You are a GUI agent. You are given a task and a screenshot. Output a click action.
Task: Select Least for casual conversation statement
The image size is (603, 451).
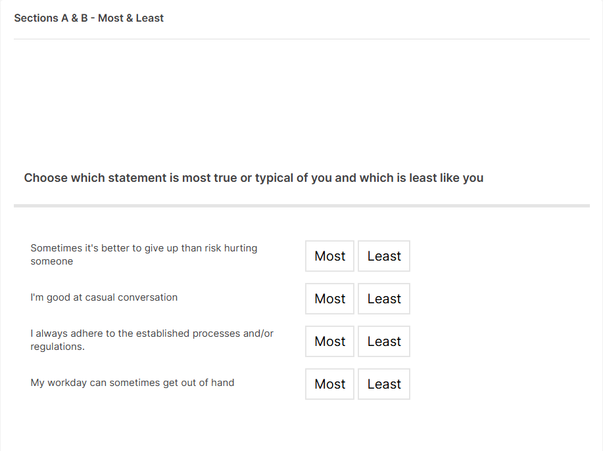[x=384, y=299]
